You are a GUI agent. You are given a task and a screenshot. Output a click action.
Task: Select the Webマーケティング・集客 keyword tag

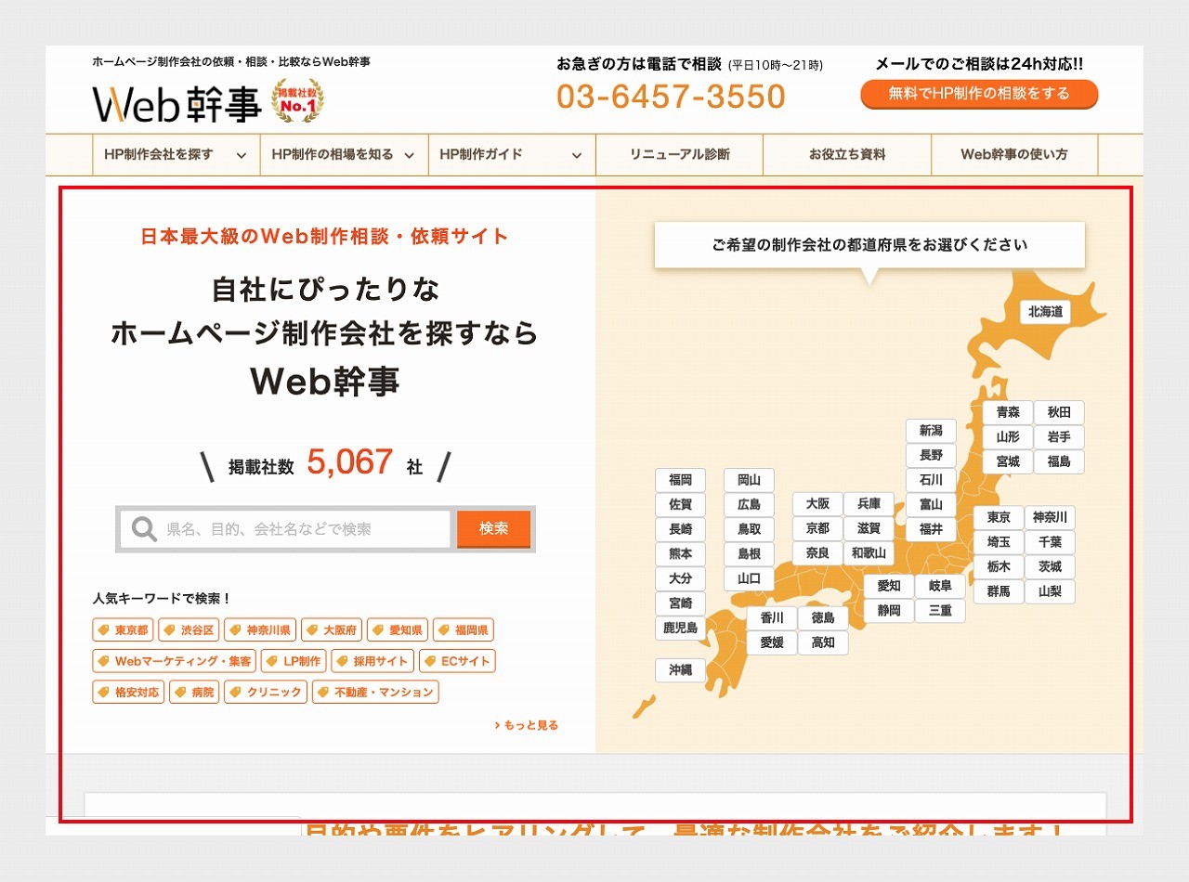click(174, 661)
